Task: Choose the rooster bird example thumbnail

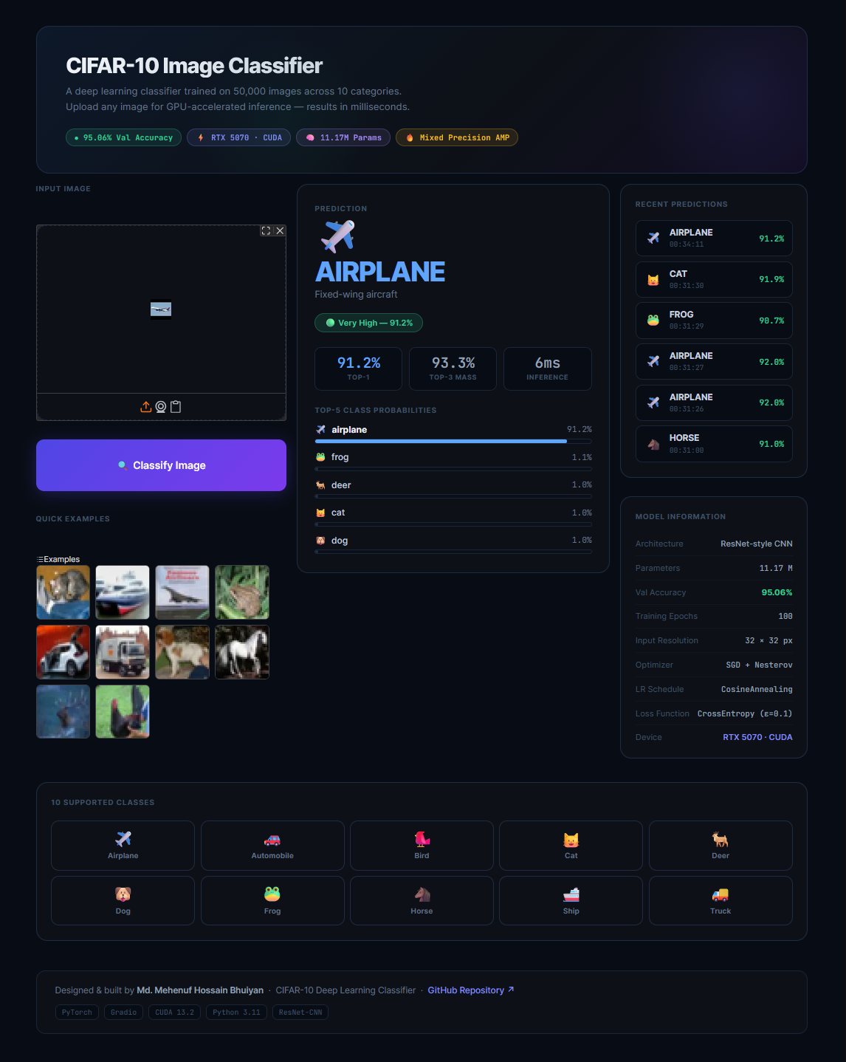Action: pyautogui.click(x=123, y=711)
